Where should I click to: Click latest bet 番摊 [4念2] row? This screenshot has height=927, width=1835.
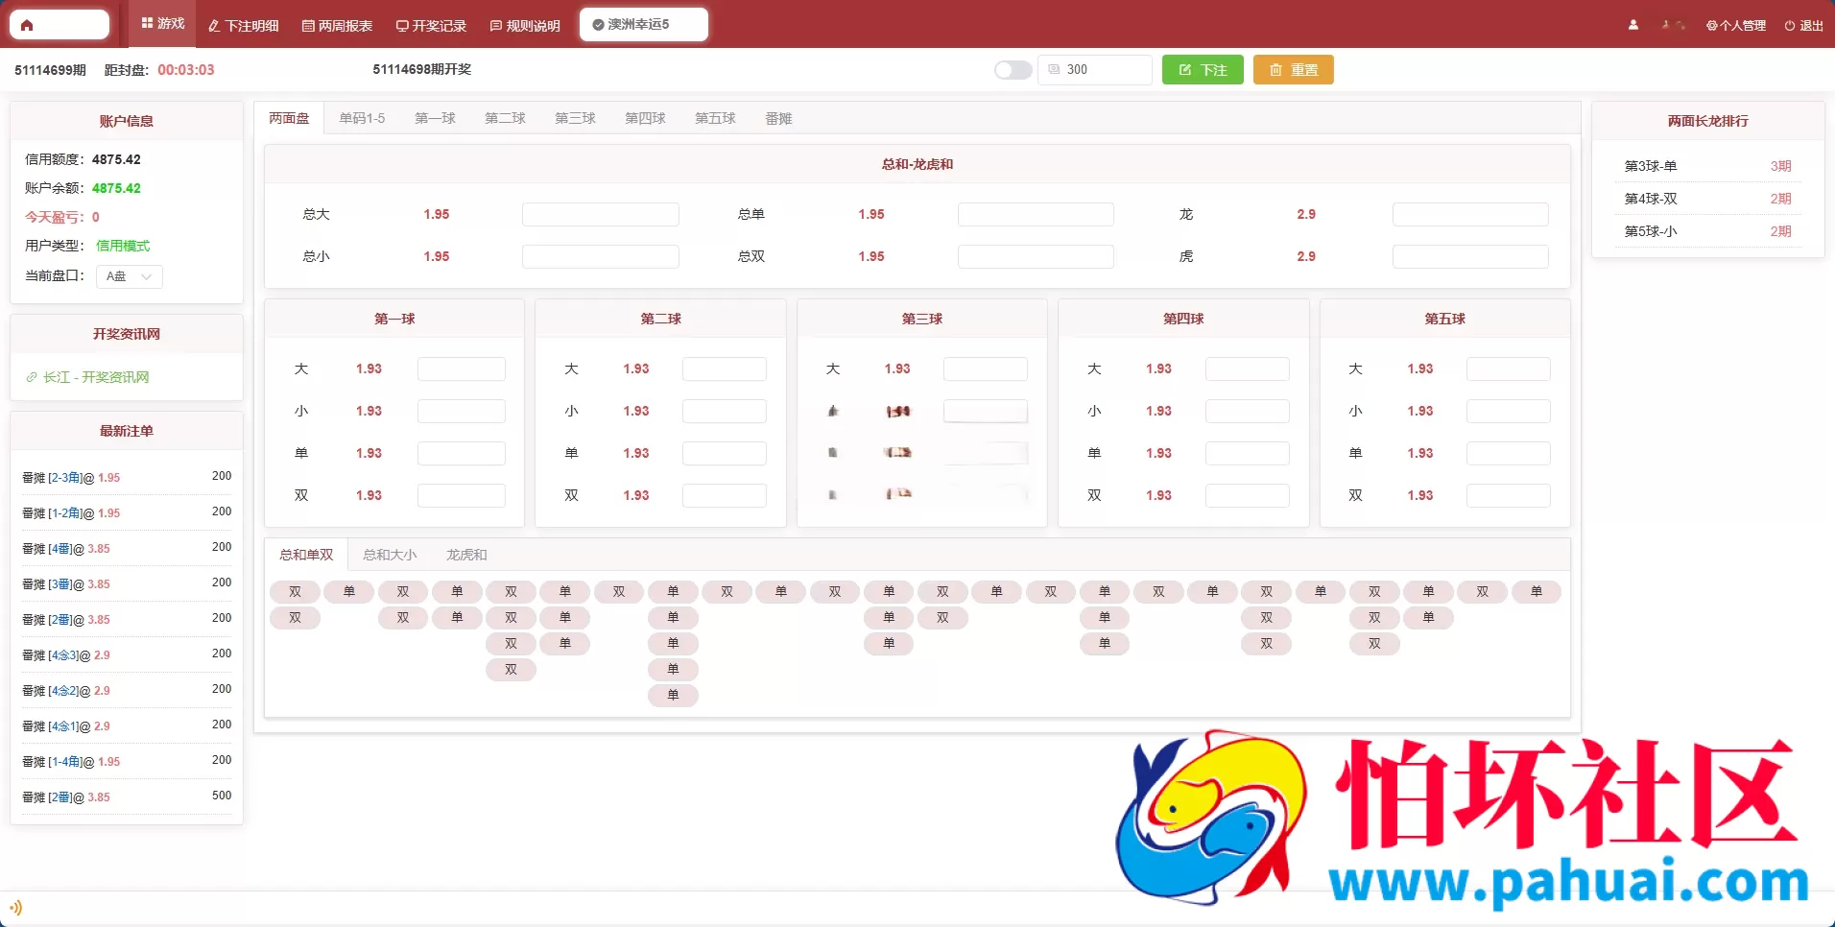127,690
